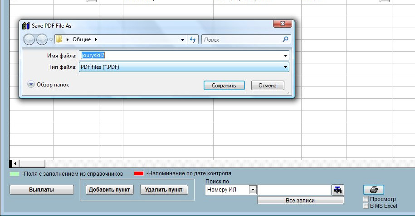
Task: Click the green legend color swatch
Action: click(15, 174)
